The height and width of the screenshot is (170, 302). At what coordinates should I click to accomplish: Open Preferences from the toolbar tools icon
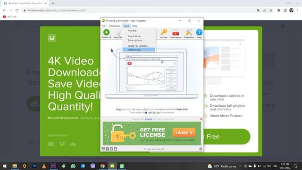[189, 34]
